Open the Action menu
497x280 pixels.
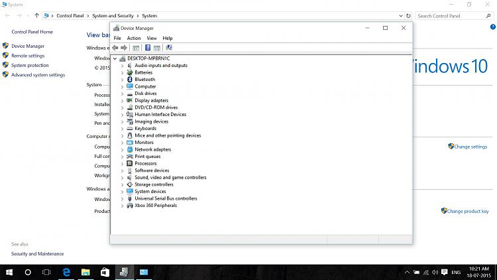pos(134,38)
